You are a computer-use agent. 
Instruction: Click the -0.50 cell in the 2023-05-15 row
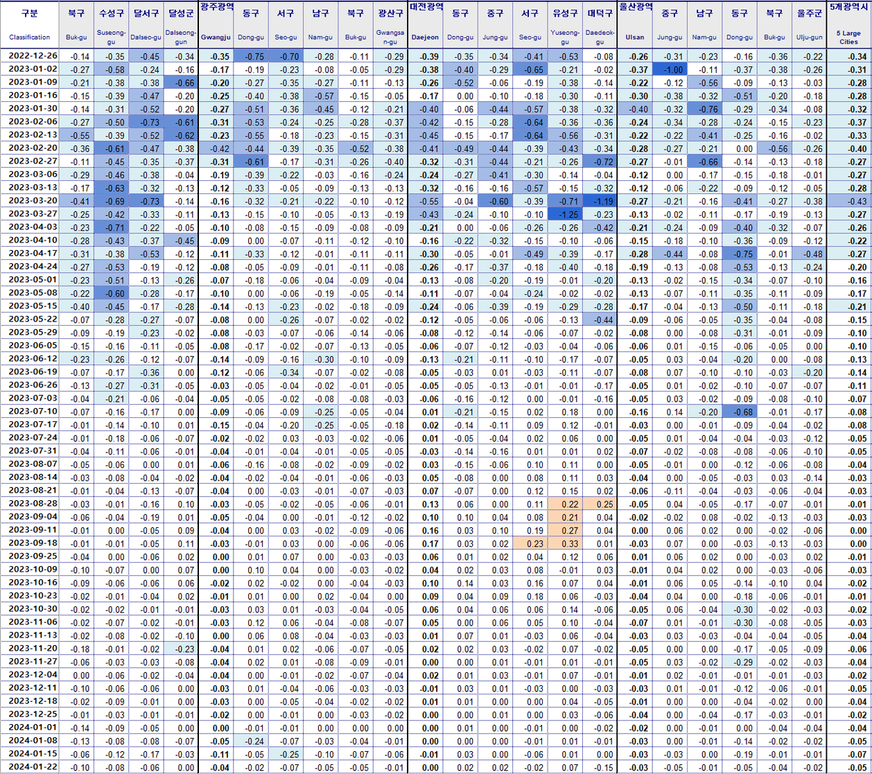click(739, 306)
